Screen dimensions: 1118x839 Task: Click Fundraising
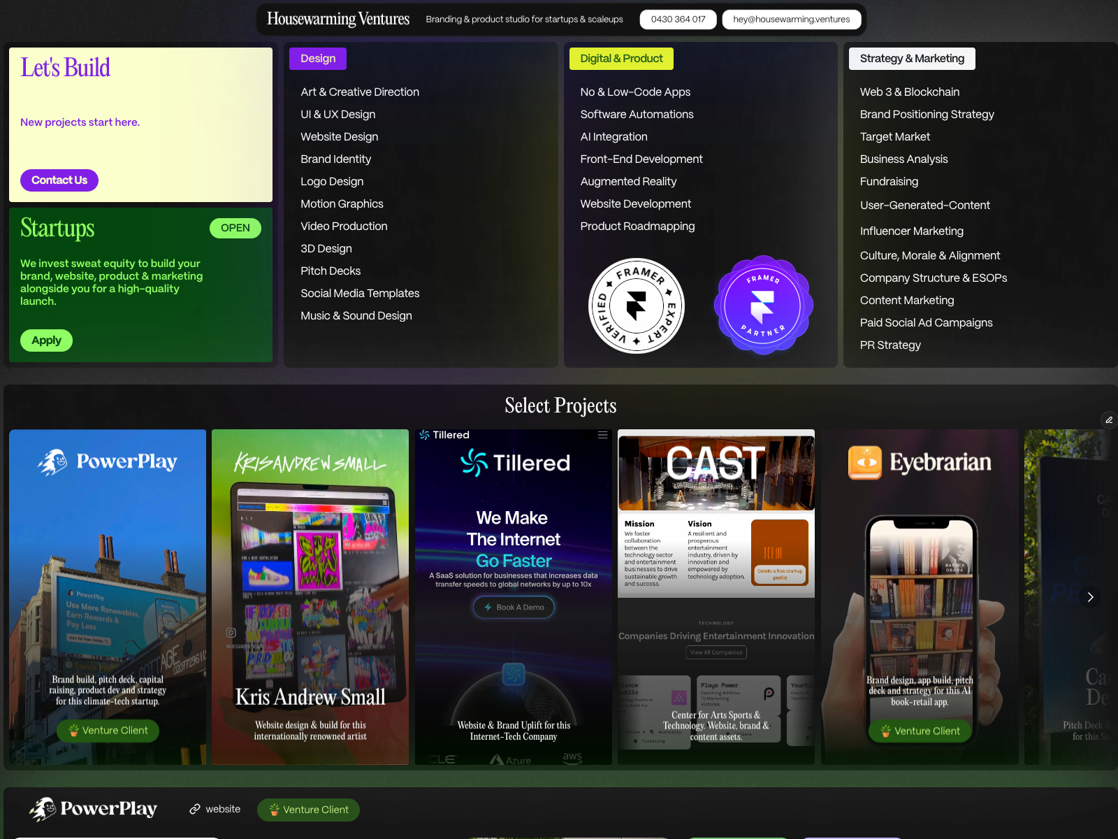[889, 182]
